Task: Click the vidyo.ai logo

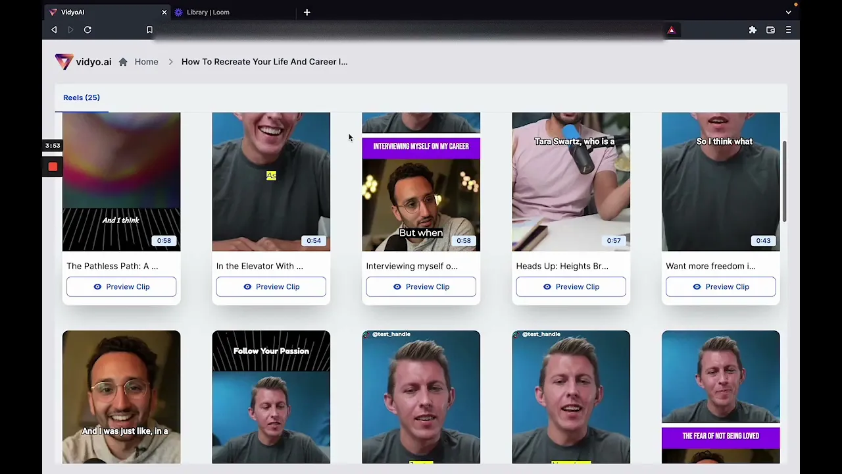Action: (83, 61)
